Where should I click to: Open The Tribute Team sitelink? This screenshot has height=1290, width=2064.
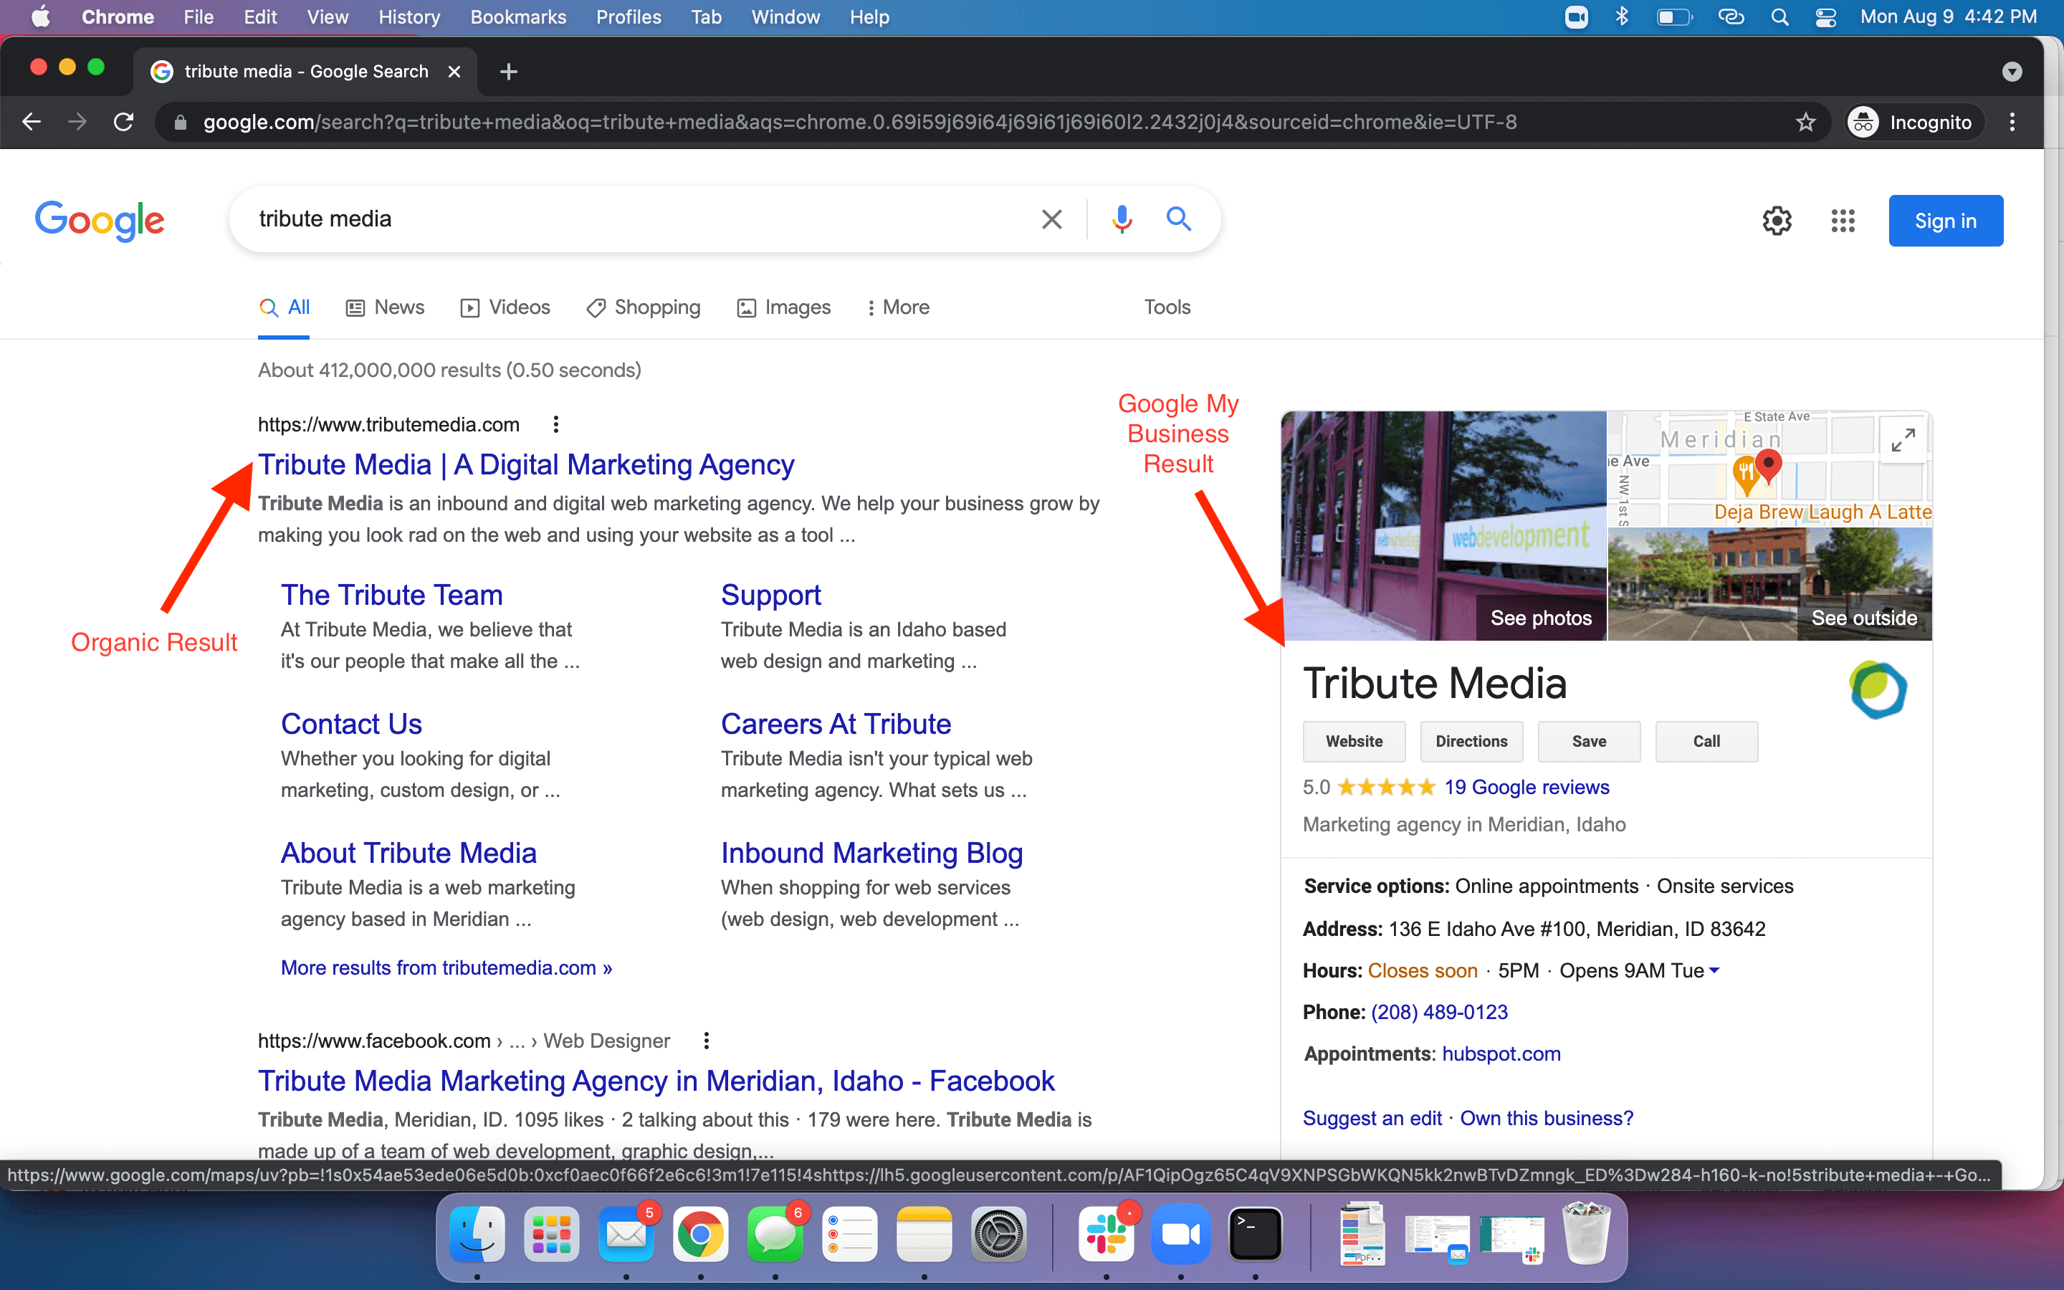click(x=391, y=595)
